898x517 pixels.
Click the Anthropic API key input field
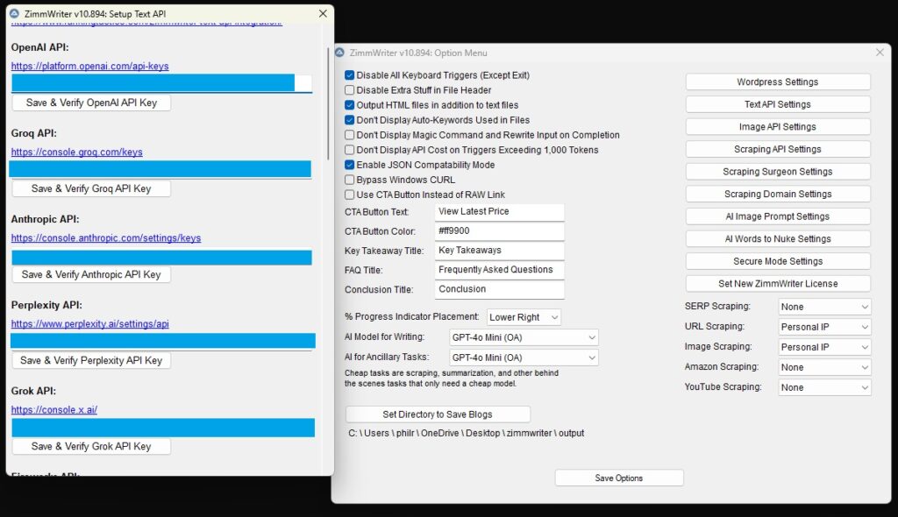click(162, 258)
